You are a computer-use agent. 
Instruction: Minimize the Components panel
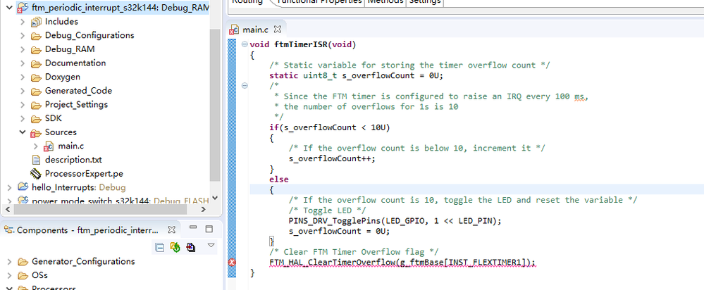(x=193, y=227)
